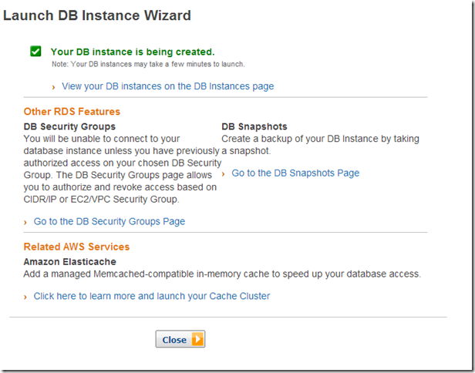475x373 pixels.
Task: Click the Launch DB Instance Wizard title
Action: point(97,15)
